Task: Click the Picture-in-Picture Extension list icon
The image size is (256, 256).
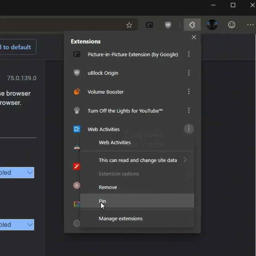Action: tap(77, 54)
